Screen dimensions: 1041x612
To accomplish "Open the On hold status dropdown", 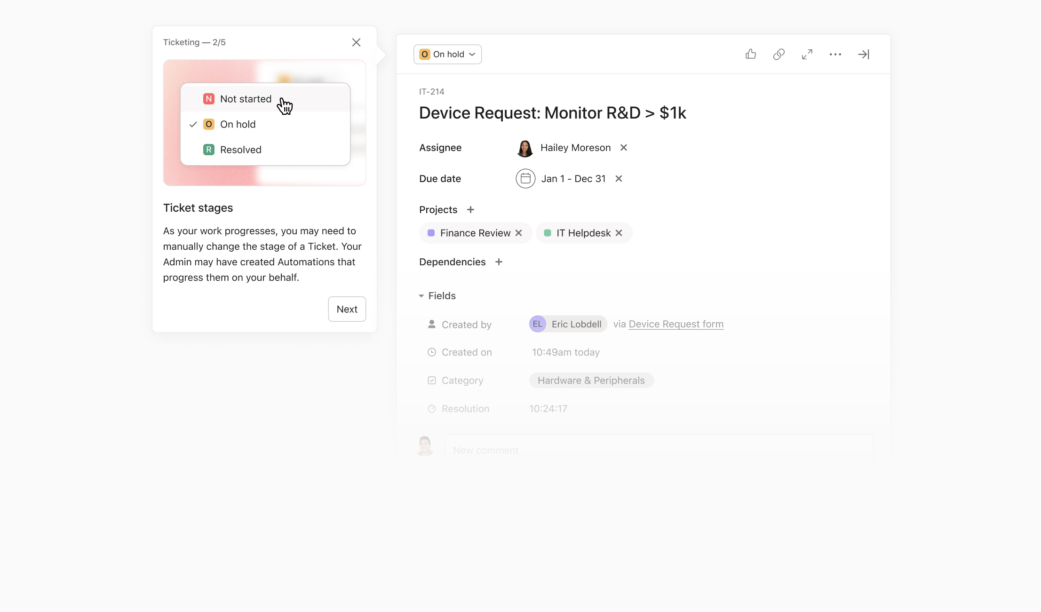I will click(447, 54).
